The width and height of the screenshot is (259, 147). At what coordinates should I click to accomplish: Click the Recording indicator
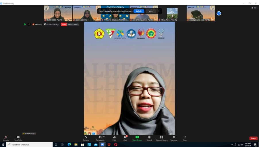[37, 24]
